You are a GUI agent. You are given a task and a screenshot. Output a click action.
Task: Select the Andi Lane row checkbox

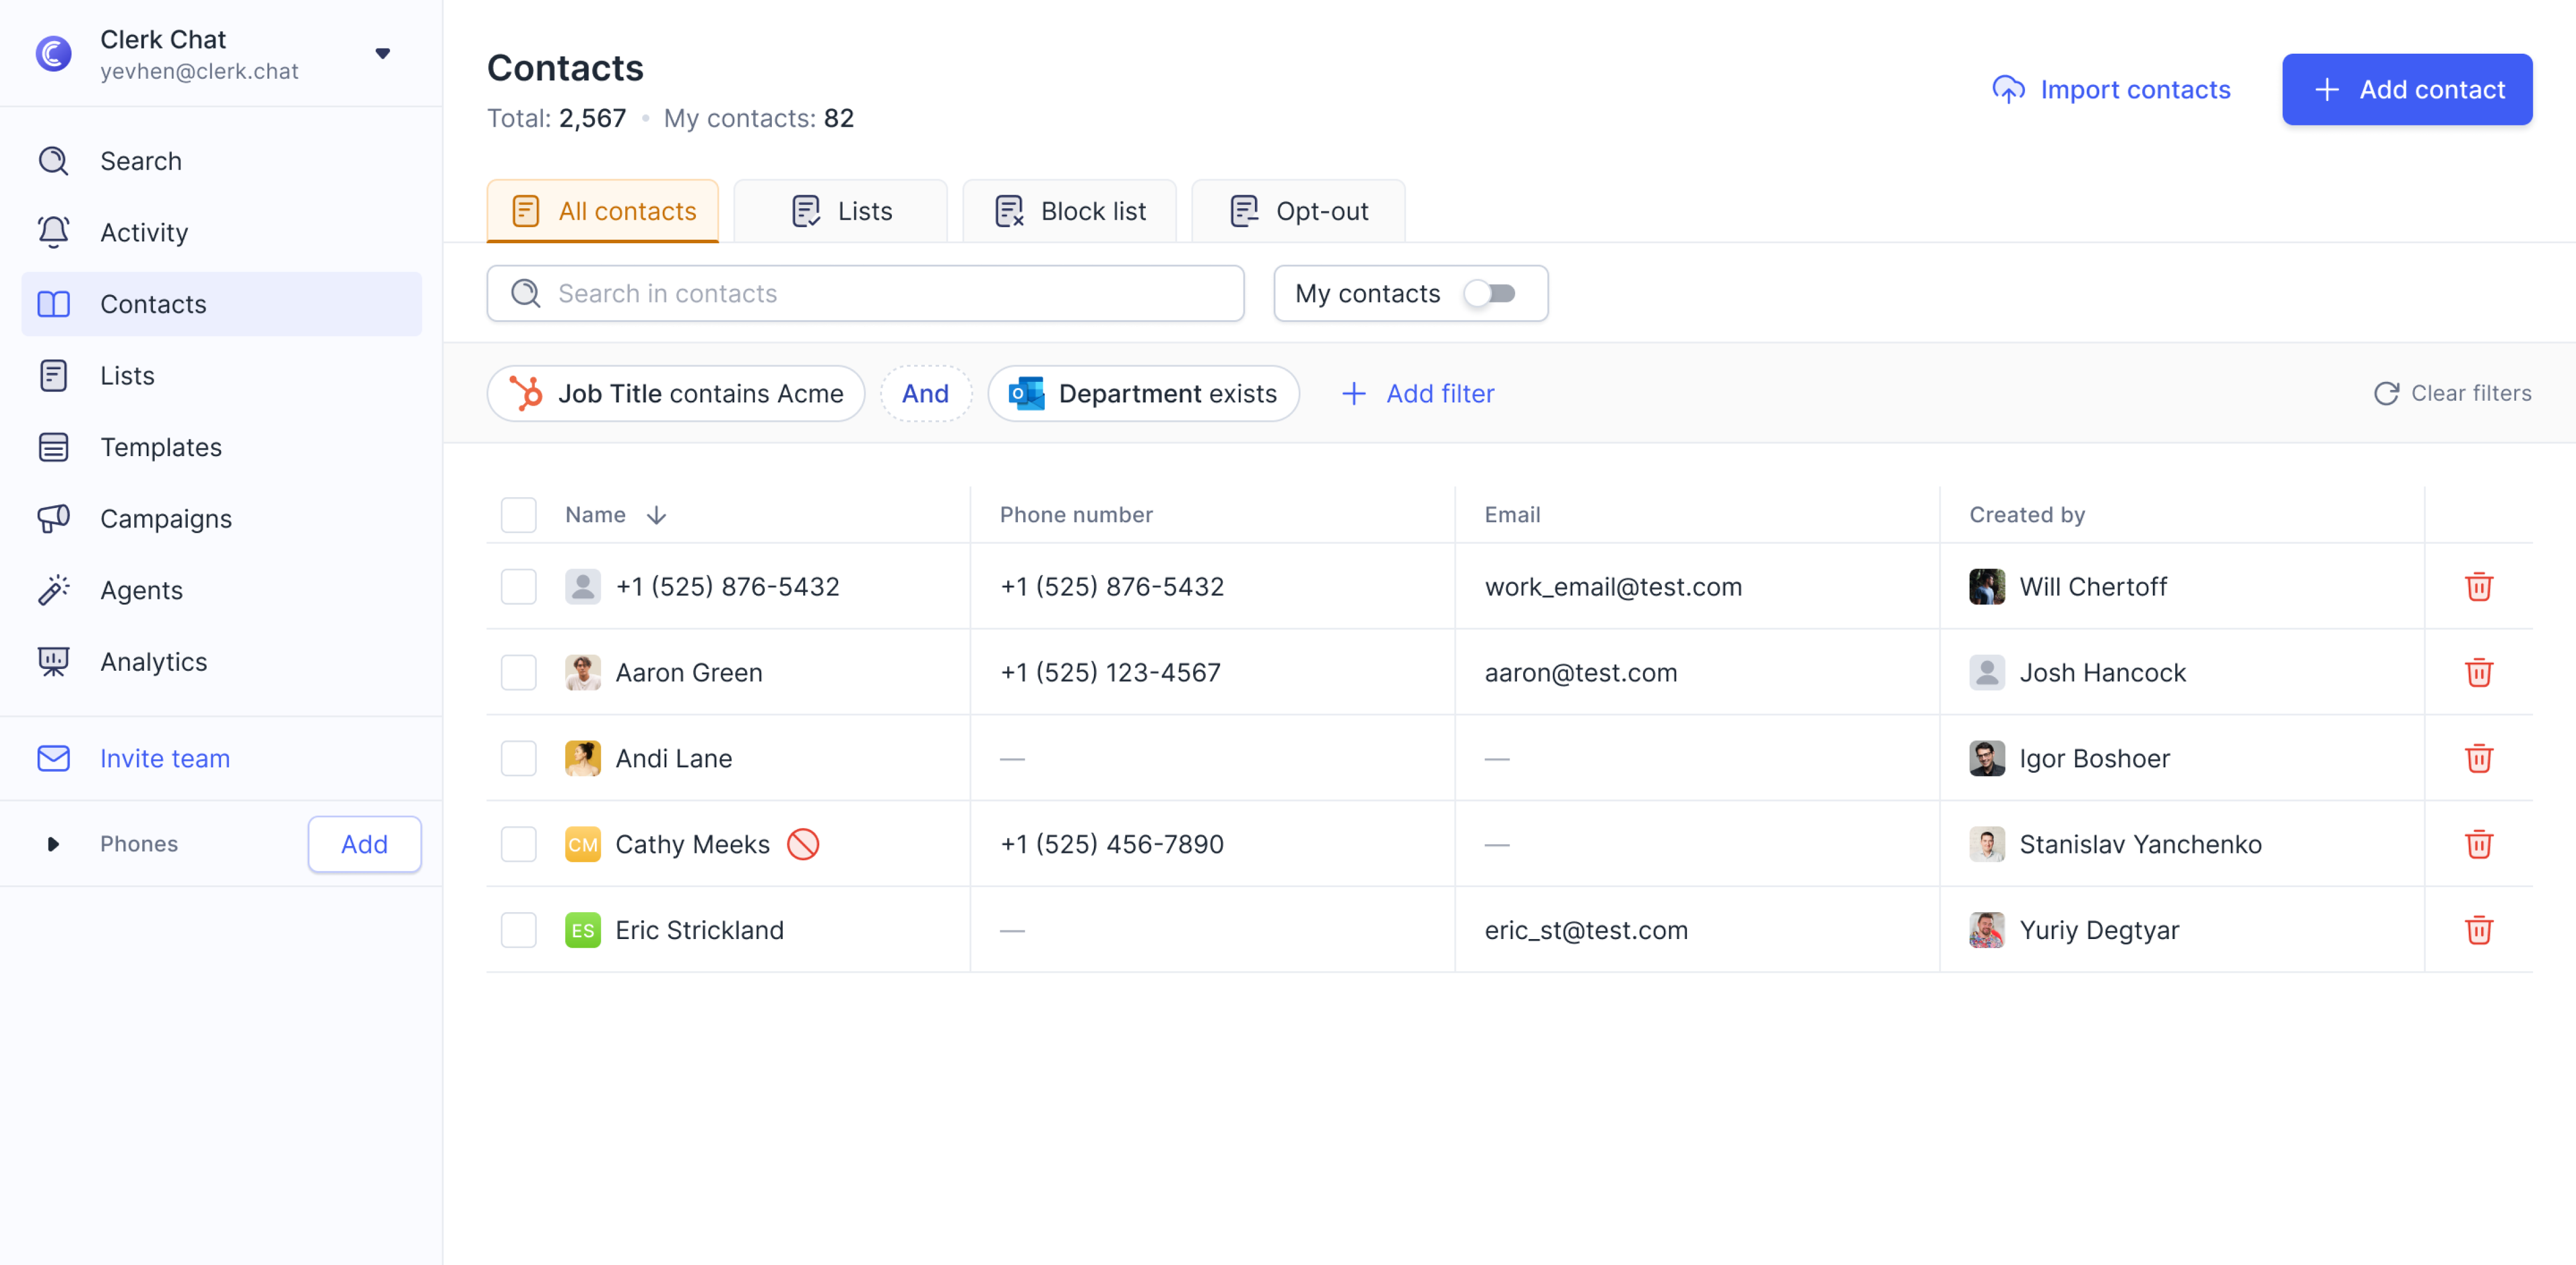(x=518, y=758)
